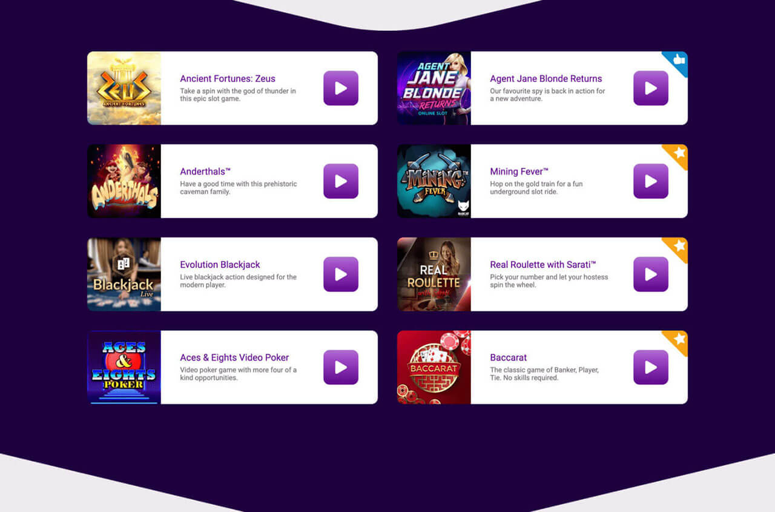
Task: Click the gold star badge on Mining Fever
Action: 678,154
